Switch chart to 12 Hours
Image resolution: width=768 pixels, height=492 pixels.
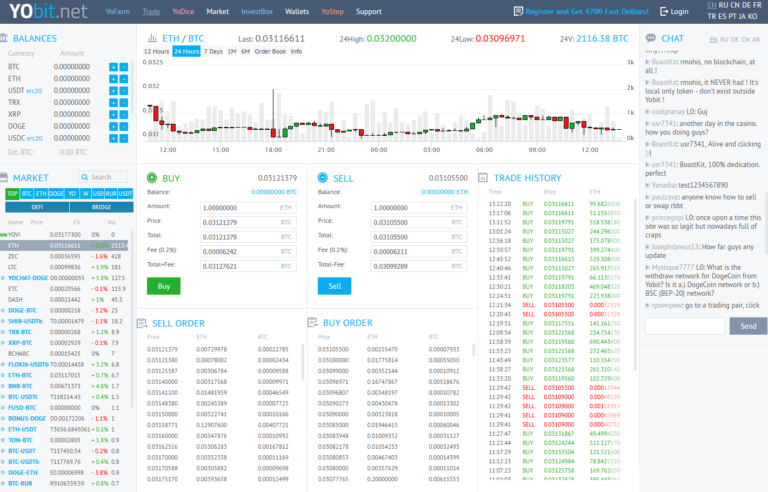coord(157,51)
